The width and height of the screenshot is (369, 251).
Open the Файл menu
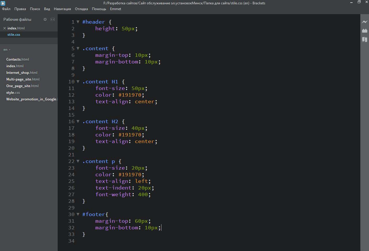click(6, 9)
